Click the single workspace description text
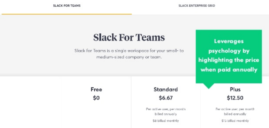Viewport: 269px width, 128px height. coord(129,54)
